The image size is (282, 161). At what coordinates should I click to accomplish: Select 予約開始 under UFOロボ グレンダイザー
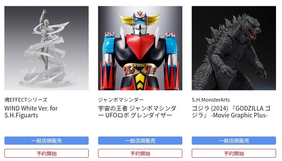[140, 153]
